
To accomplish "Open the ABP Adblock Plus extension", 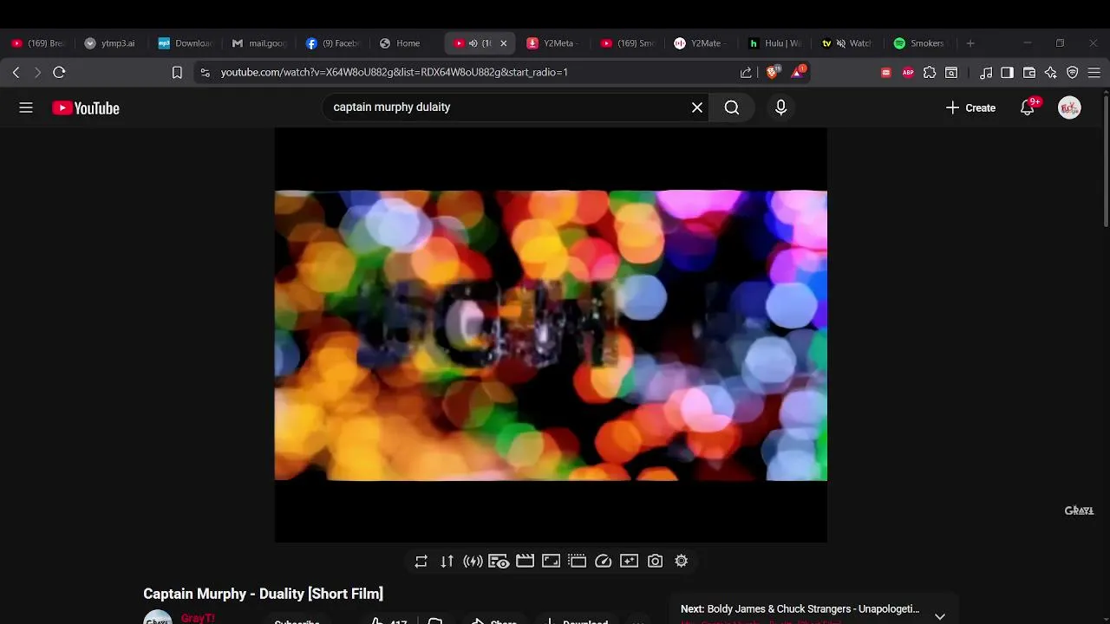I will 908,73.
